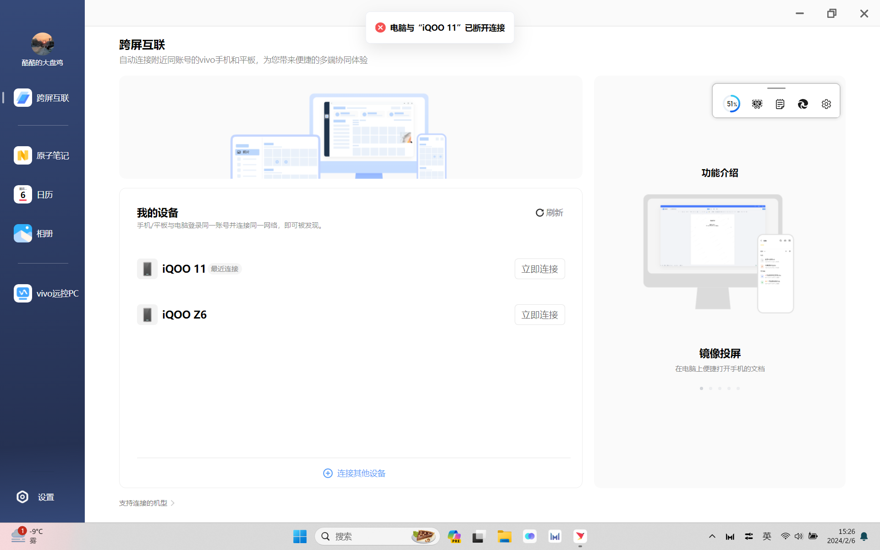Select the fourth carousel dot
Viewport: 880px width, 550px height.
coord(729,388)
